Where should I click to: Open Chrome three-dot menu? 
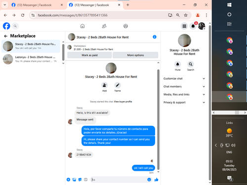(x=206, y=15)
